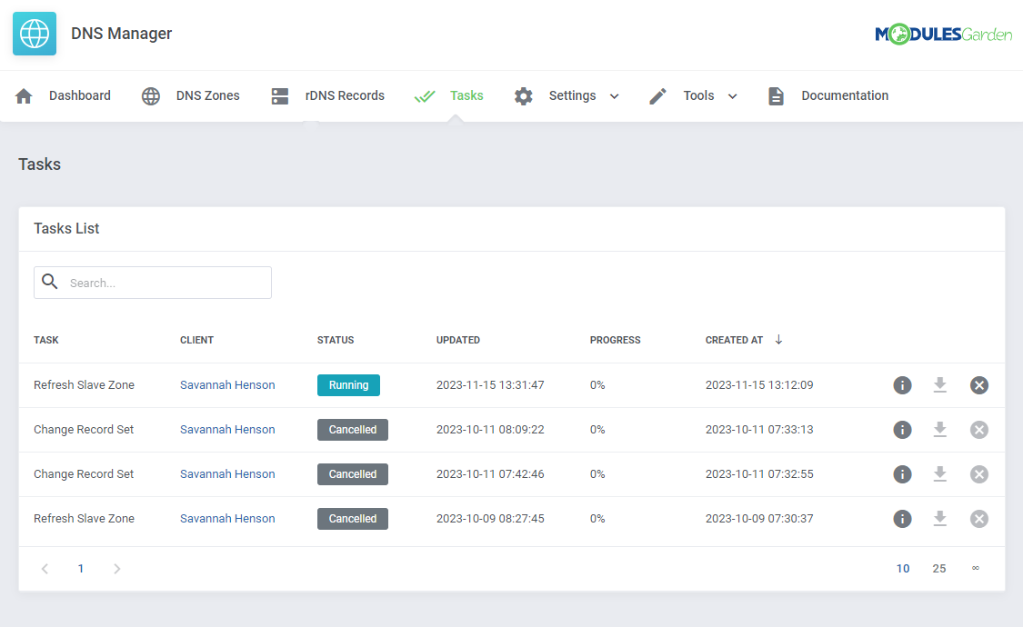Open the Dashboard menu item
Image resolution: width=1023 pixels, height=627 pixels.
tap(80, 95)
